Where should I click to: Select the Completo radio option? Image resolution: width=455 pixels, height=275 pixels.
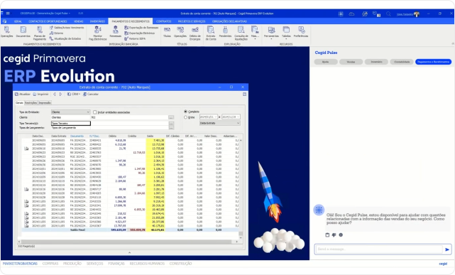point(185,112)
